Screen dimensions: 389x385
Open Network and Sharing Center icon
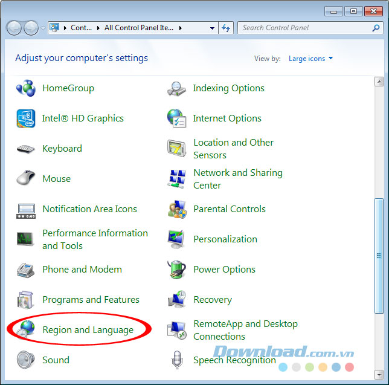click(176, 179)
